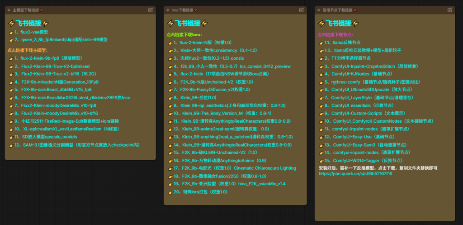Open F2K_9b-电影光 Cinematic Chiaroscuro Lighting link
Screen dimensions: 463x225
pos(235,168)
